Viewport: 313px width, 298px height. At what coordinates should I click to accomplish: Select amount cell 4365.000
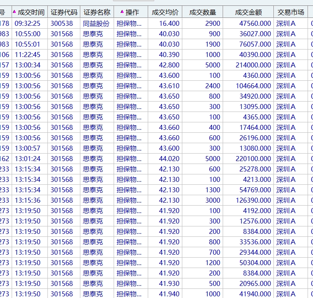(257, 117)
